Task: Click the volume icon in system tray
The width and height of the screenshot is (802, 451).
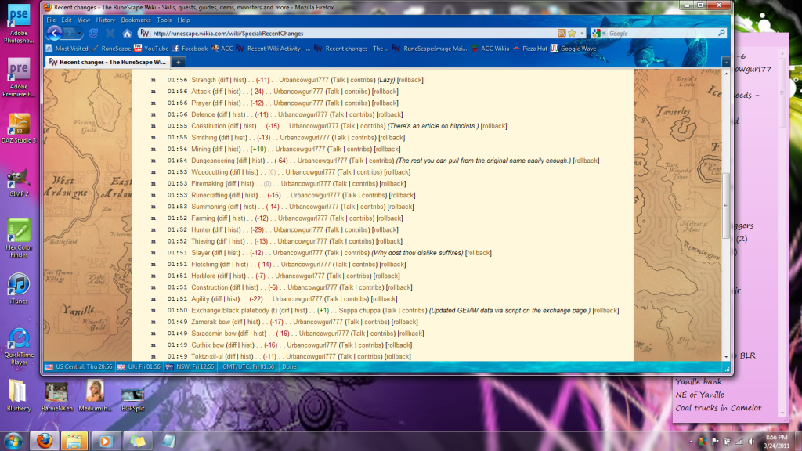Action: click(751, 442)
